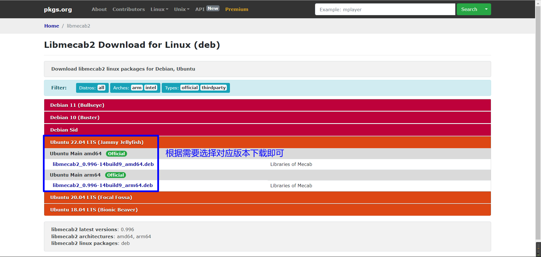Click inside the search input field
This screenshot has width=541, height=257.
point(385,9)
